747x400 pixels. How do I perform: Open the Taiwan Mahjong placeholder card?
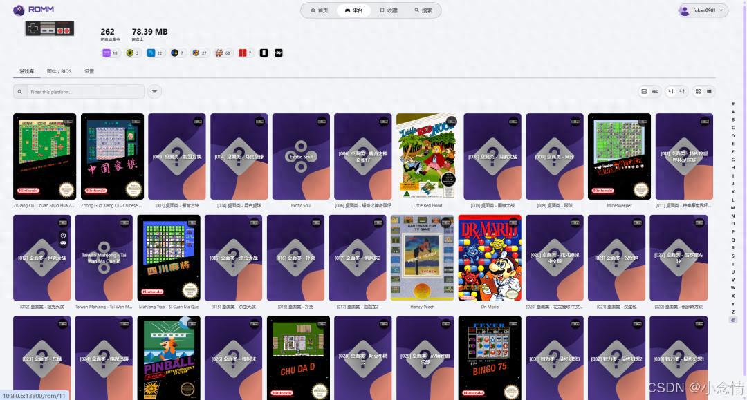tap(103, 257)
